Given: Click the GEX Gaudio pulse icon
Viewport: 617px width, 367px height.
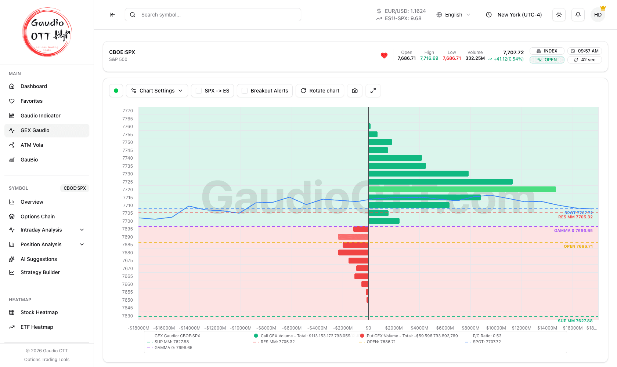Looking at the screenshot, I should point(12,130).
